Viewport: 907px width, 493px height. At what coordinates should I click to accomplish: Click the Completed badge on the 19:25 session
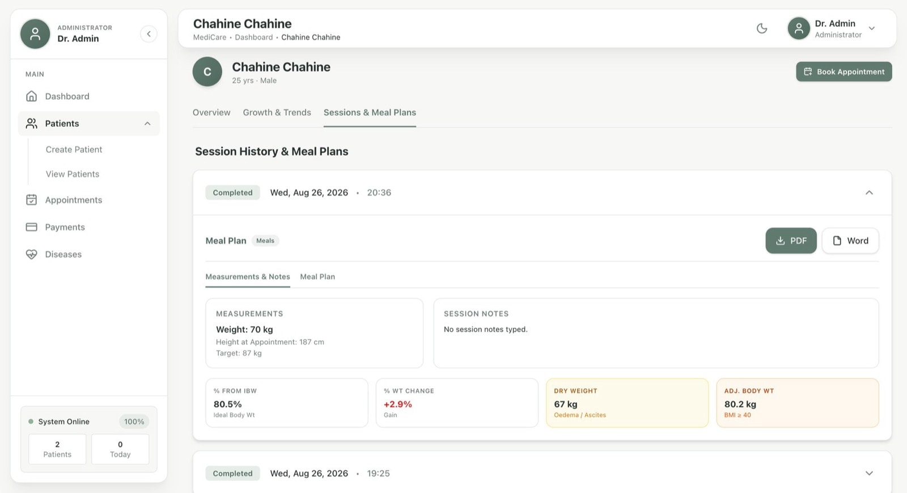click(x=232, y=473)
